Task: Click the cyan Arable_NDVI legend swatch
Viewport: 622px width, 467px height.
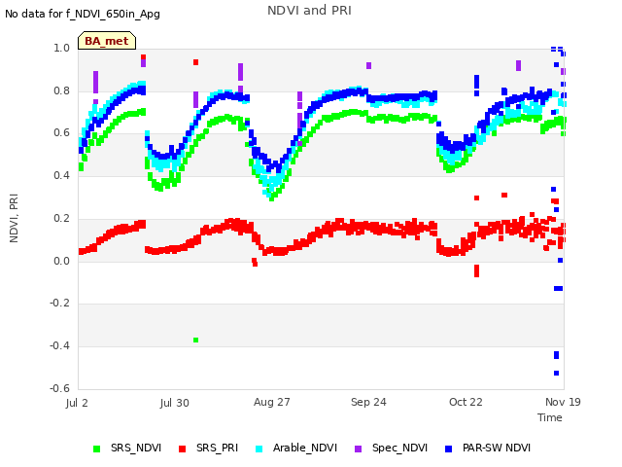Action: pyautogui.click(x=259, y=449)
